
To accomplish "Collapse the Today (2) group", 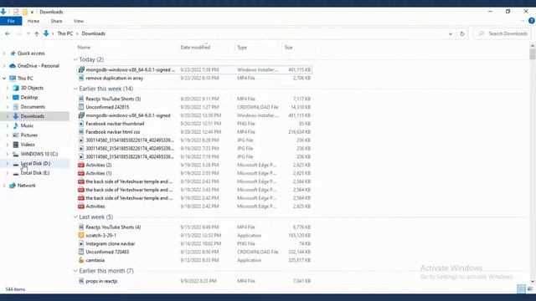I will pyautogui.click(x=75, y=59).
